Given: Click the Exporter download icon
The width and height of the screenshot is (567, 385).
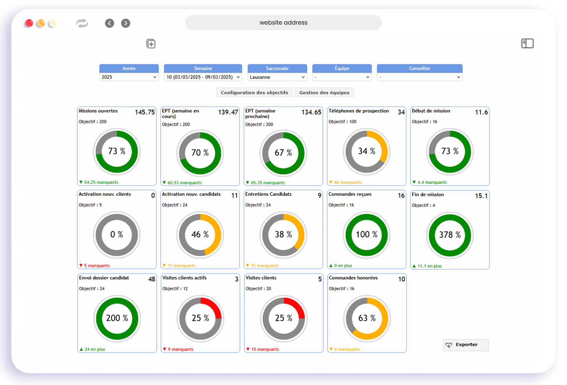Looking at the screenshot, I should pyautogui.click(x=449, y=345).
